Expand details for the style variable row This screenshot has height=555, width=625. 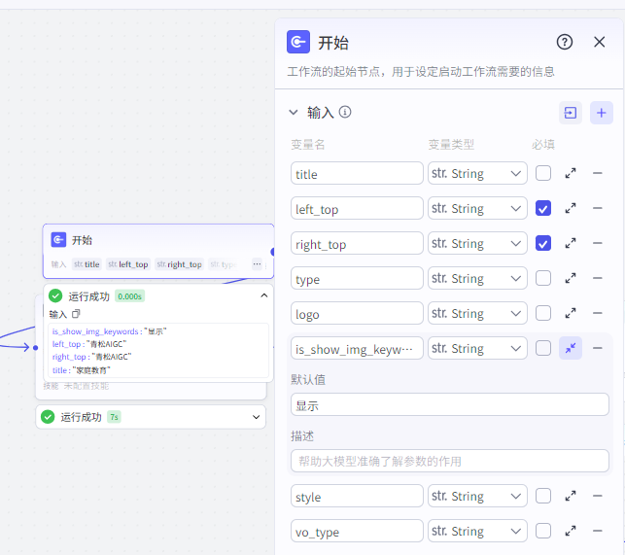coord(571,496)
